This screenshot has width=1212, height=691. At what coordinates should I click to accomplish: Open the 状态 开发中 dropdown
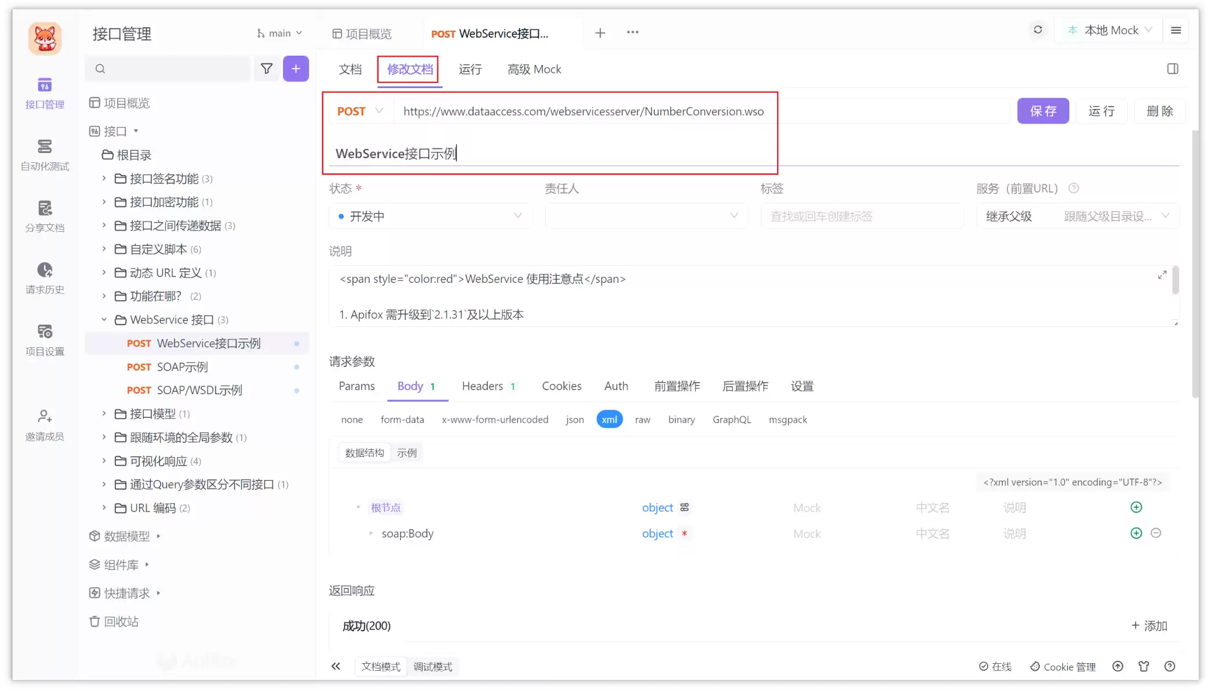(430, 216)
